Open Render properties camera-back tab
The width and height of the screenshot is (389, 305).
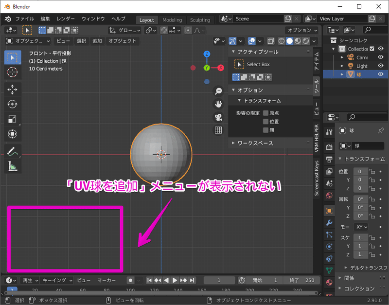[x=329, y=147]
